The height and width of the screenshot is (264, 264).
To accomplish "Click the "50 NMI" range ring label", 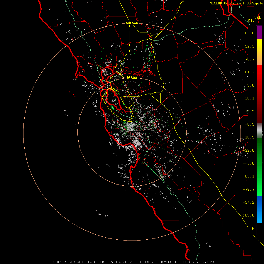I will pos(132,77).
